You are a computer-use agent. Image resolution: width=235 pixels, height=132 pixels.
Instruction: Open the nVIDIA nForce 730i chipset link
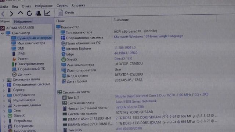130,107
